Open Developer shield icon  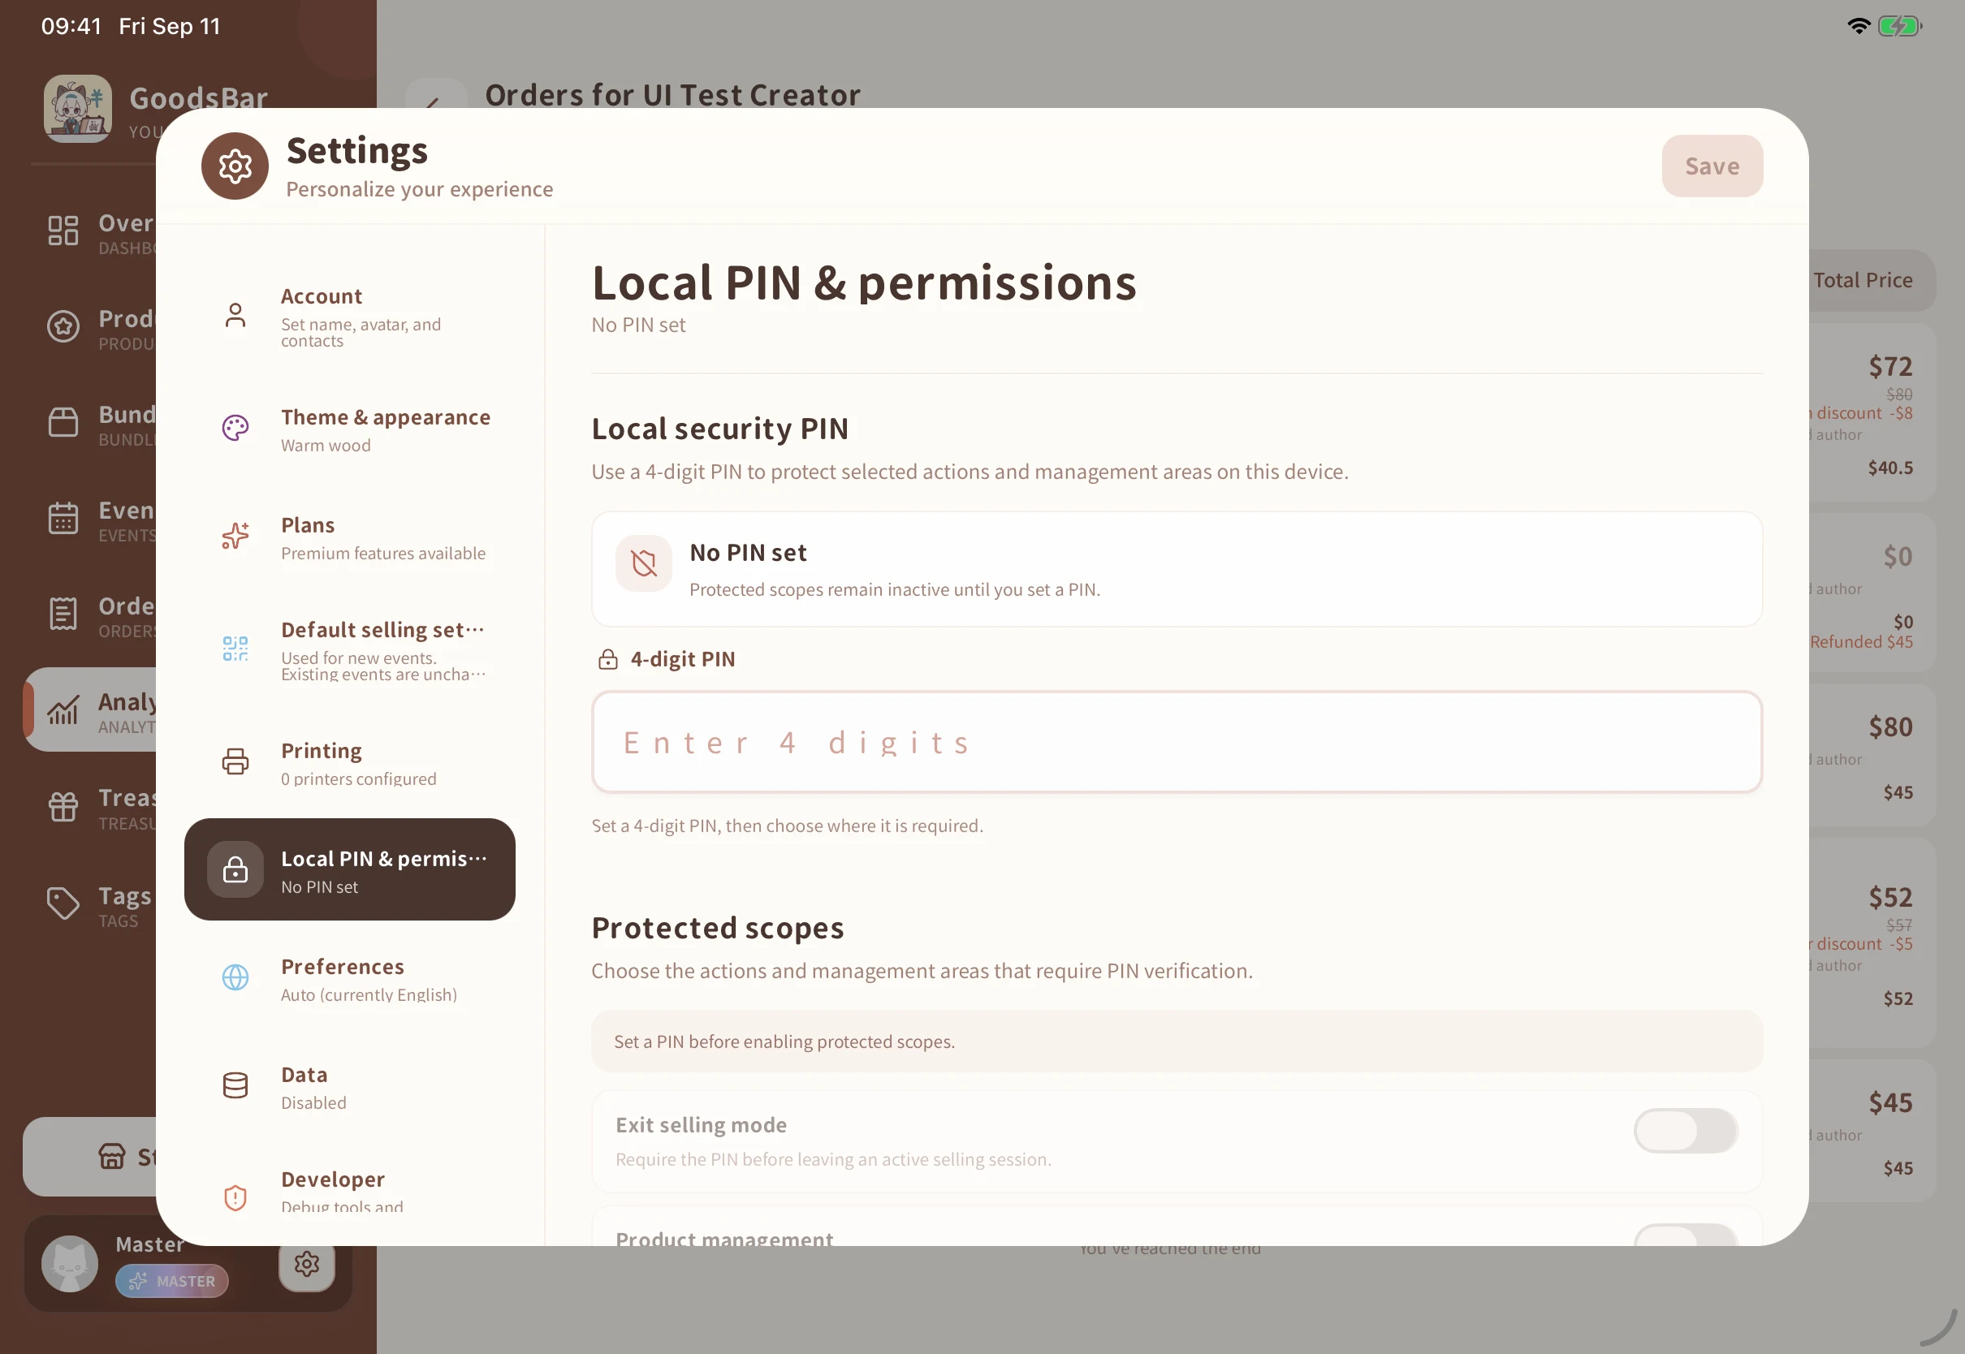(235, 1198)
